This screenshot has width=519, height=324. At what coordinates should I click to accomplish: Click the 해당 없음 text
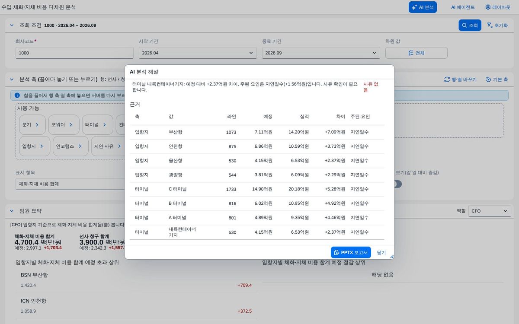click(x=382, y=275)
